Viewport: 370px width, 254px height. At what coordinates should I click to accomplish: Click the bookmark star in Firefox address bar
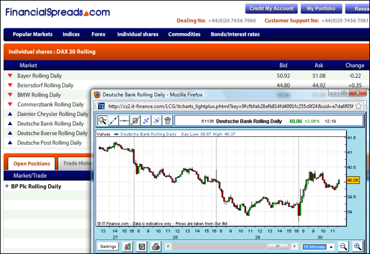tap(358, 106)
